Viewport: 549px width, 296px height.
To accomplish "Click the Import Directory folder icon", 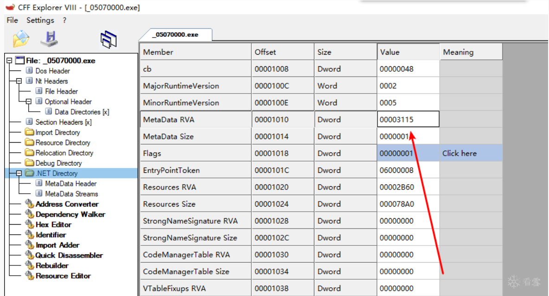I will [x=29, y=132].
